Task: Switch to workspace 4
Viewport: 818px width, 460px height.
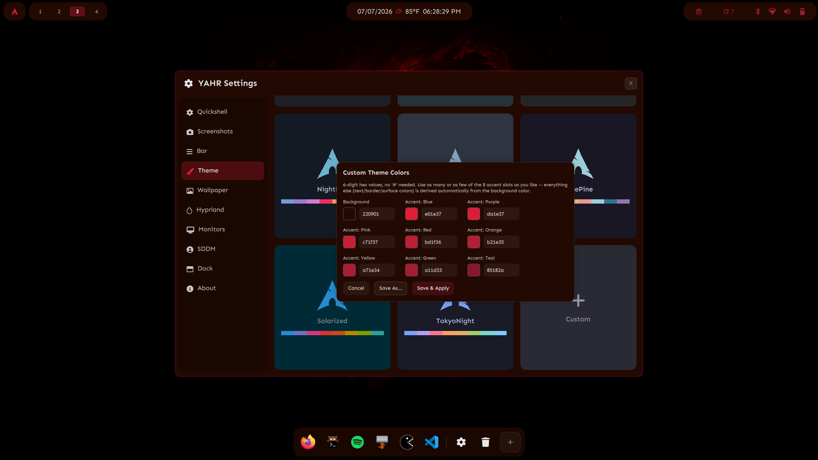Action: tap(97, 11)
